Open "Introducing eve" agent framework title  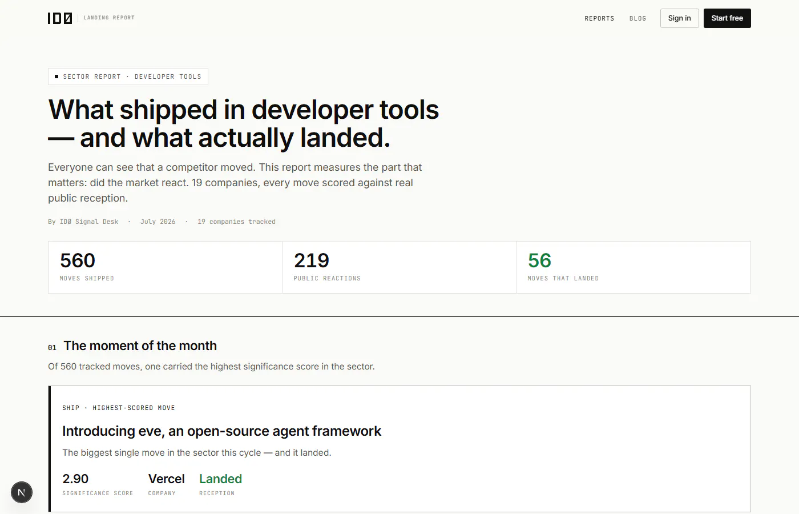click(221, 431)
